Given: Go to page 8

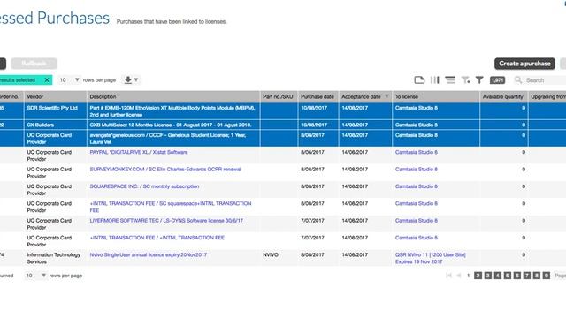Looking at the screenshot, I should [537, 276].
